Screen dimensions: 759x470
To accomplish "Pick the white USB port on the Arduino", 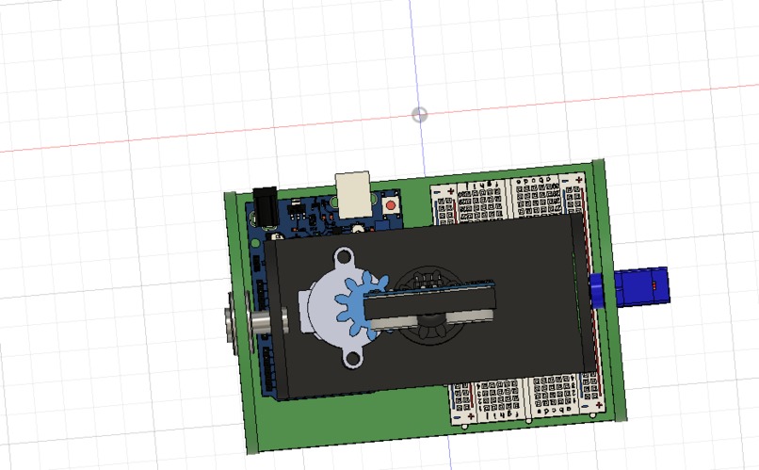I will pyautogui.click(x=354, y=194).
